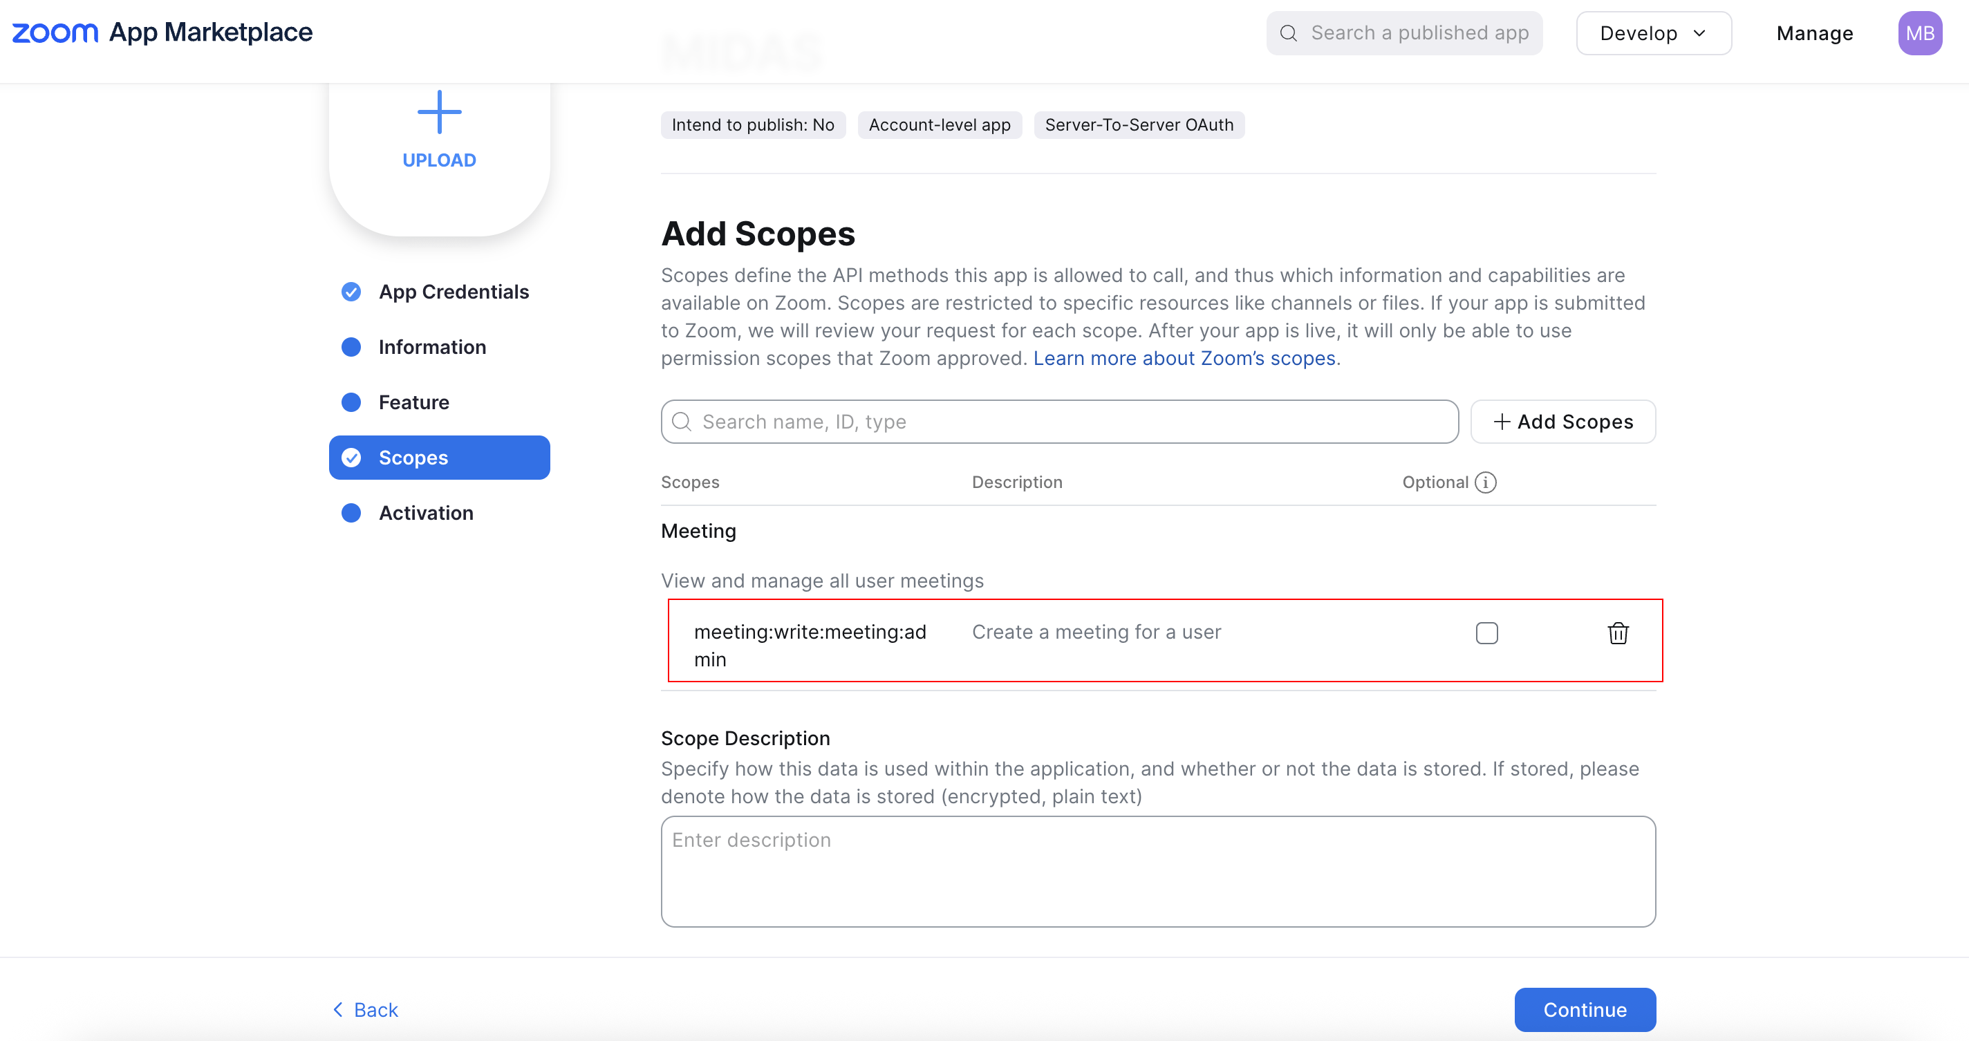This screenshot has height=1041, width=1969.
Task: Click the Scopes column header
Action: [x=689, y=482]
